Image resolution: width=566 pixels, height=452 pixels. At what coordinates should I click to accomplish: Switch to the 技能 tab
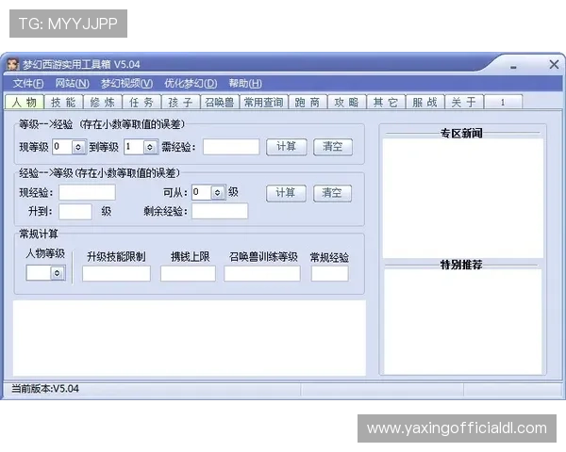point(63,103)
